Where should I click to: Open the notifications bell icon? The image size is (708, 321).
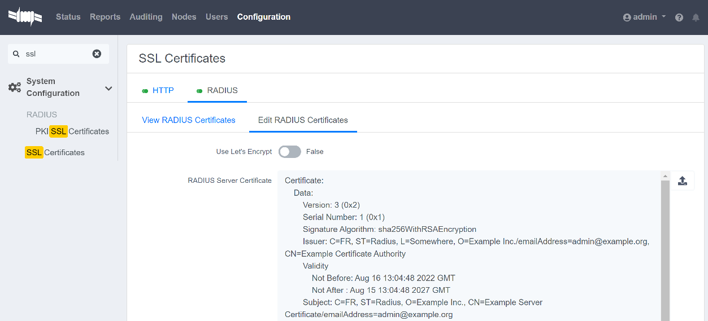pyautogui.click(x=696, y=17)
